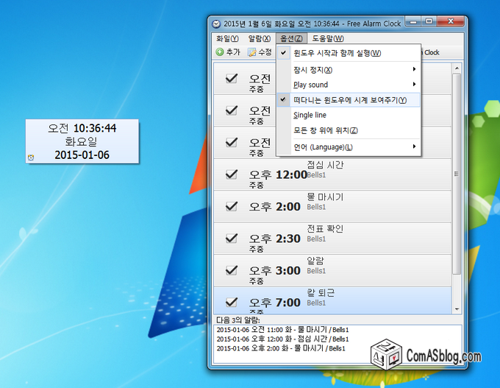This screenshot has height=388, width=500.
Task: Toggle the first 오전 alarm checkbox in the list
Action: tap(232, 78)
